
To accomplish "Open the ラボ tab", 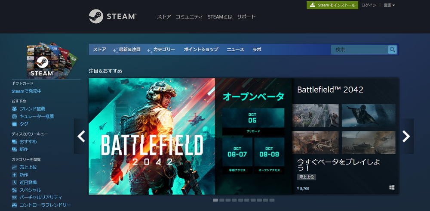I will 257,50.
